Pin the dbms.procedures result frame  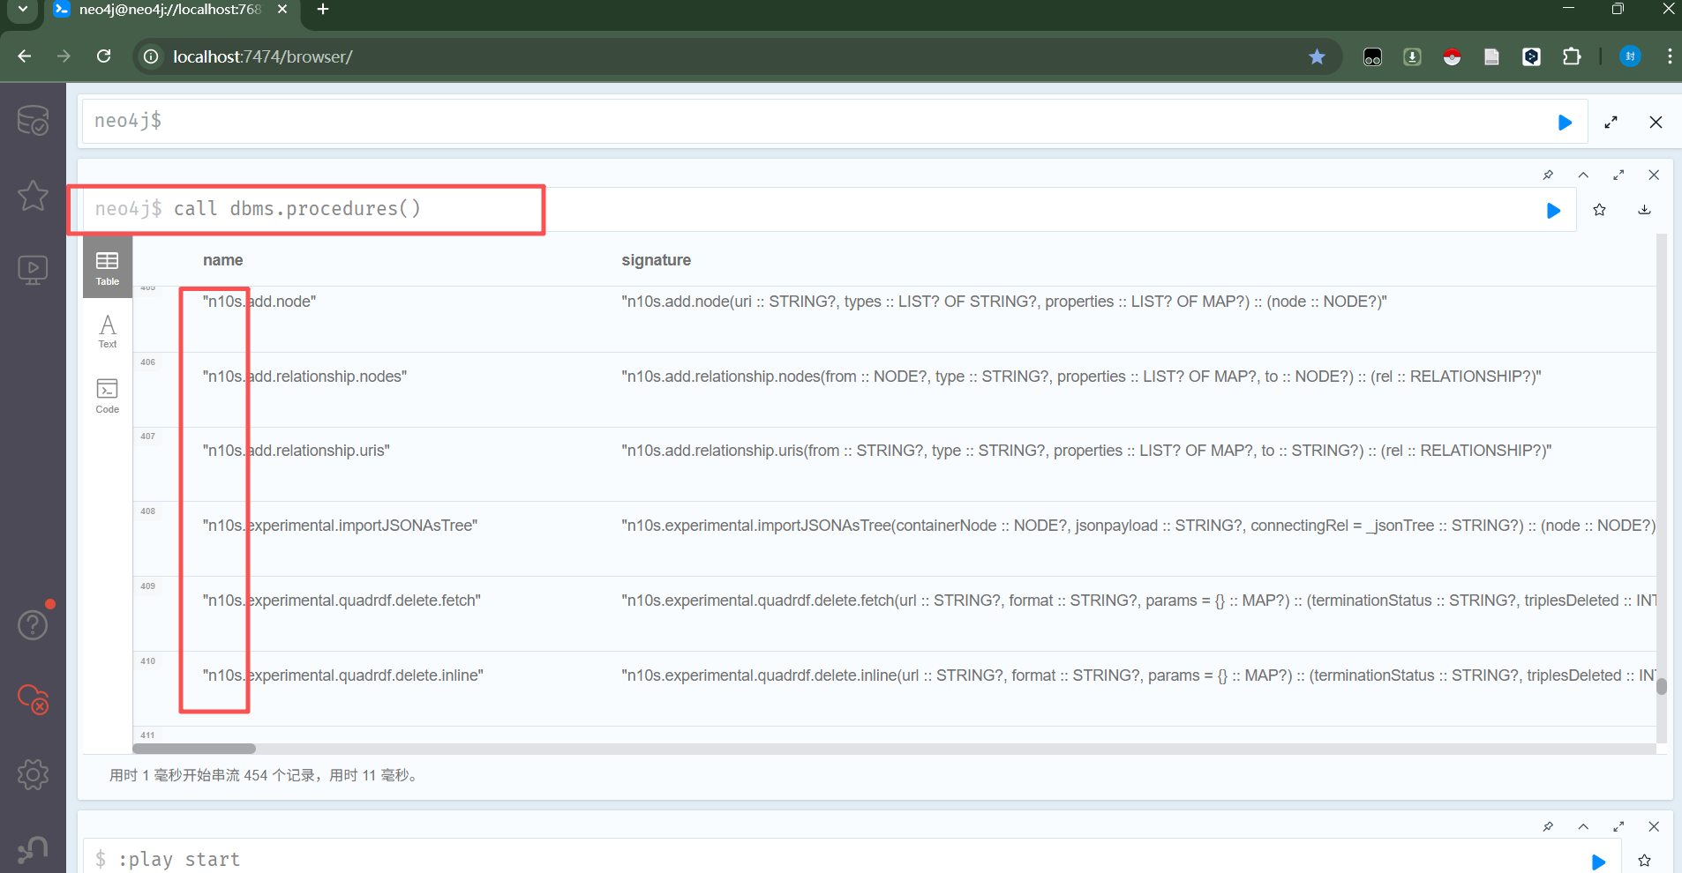click(x=1548, y=175)
